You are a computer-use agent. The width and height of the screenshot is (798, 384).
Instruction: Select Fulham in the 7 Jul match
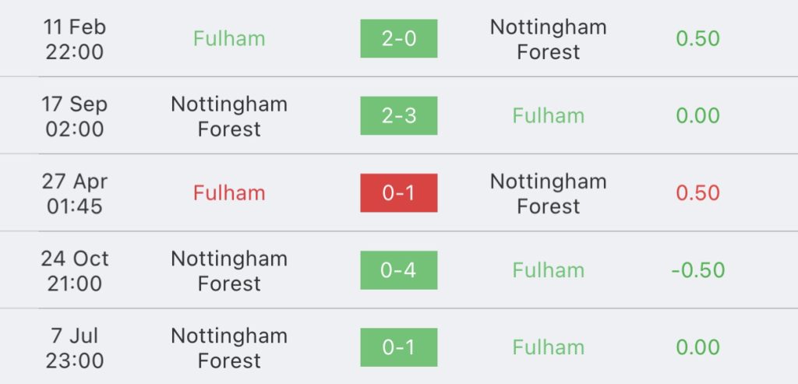coord(548,347)
